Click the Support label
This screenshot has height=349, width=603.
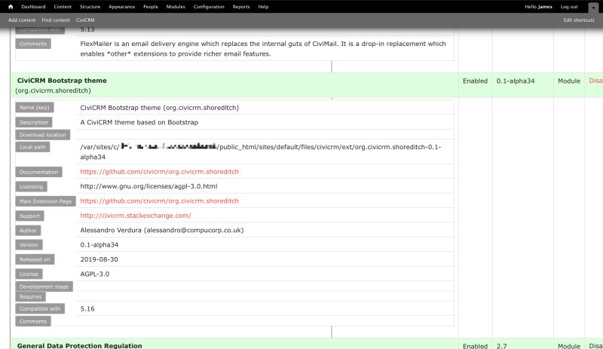click(x=29, y=216)
